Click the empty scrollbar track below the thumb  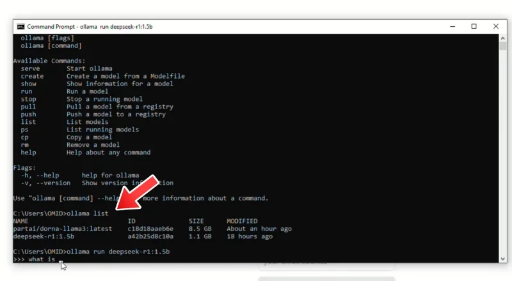pos(502,153)
